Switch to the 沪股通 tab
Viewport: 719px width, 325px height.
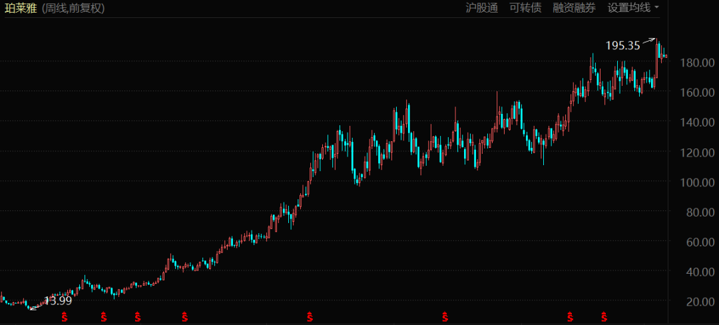[x=481, y=8]
